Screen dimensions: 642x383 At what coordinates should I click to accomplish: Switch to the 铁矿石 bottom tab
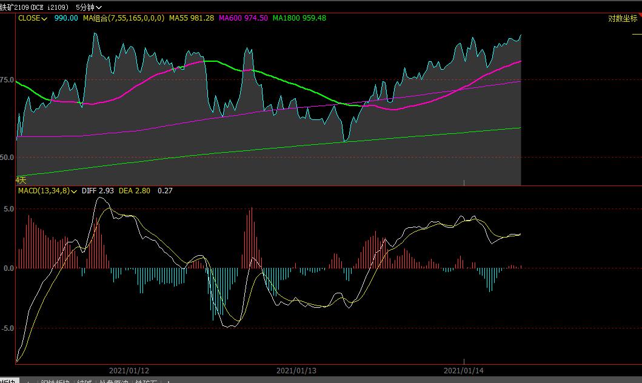(x=147, y=381)
